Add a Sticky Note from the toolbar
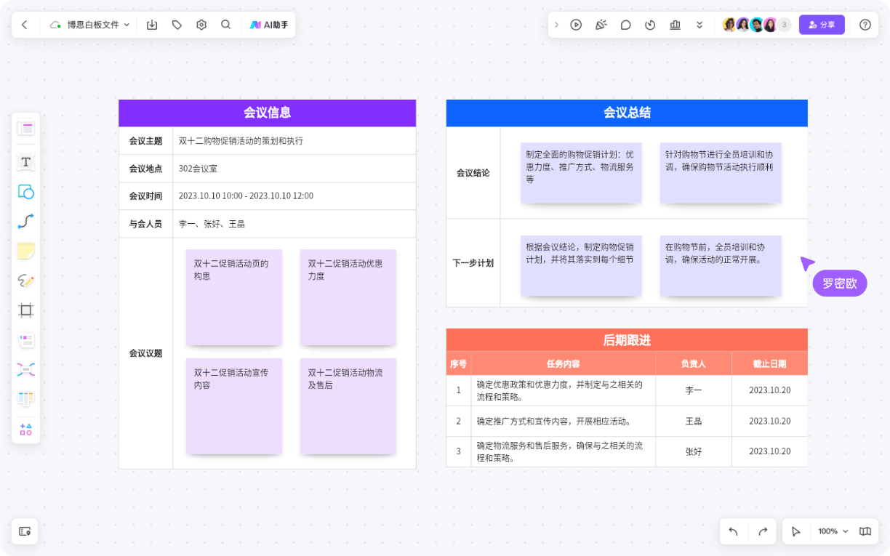 coord(25,251)
